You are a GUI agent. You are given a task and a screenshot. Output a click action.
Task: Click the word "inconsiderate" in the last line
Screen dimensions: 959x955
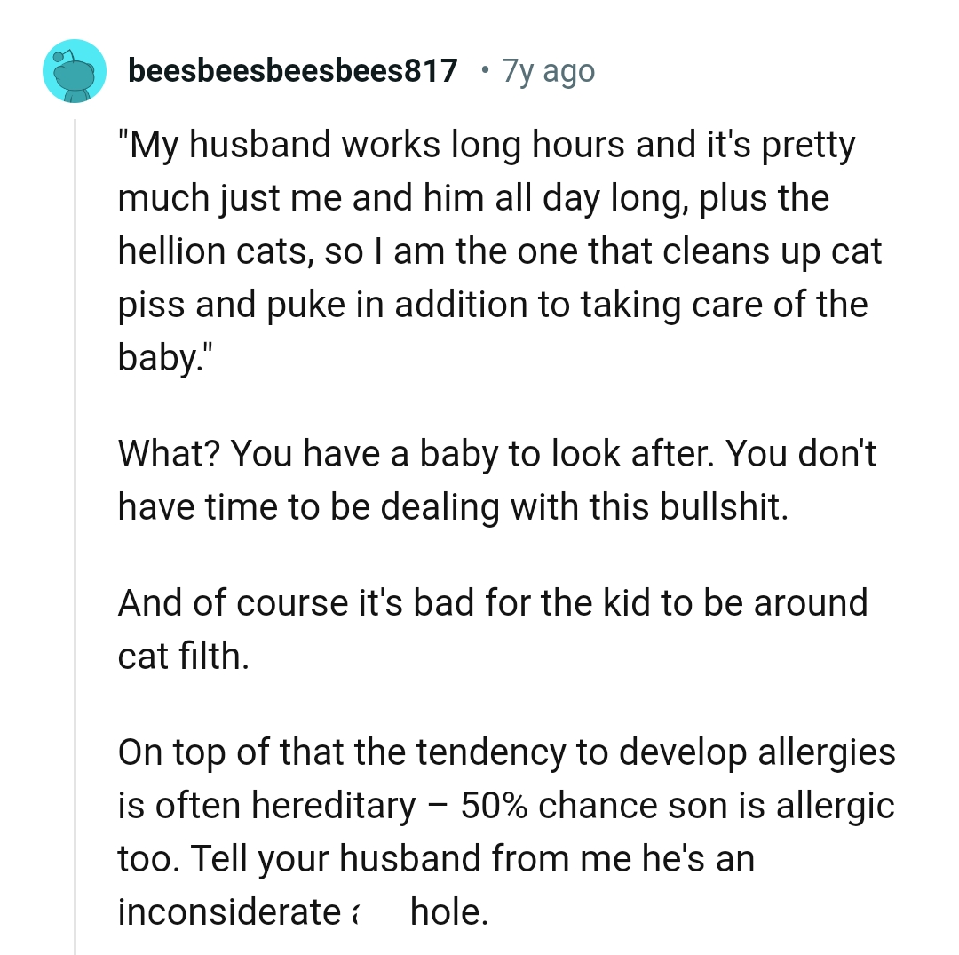(x=229, y=912)
